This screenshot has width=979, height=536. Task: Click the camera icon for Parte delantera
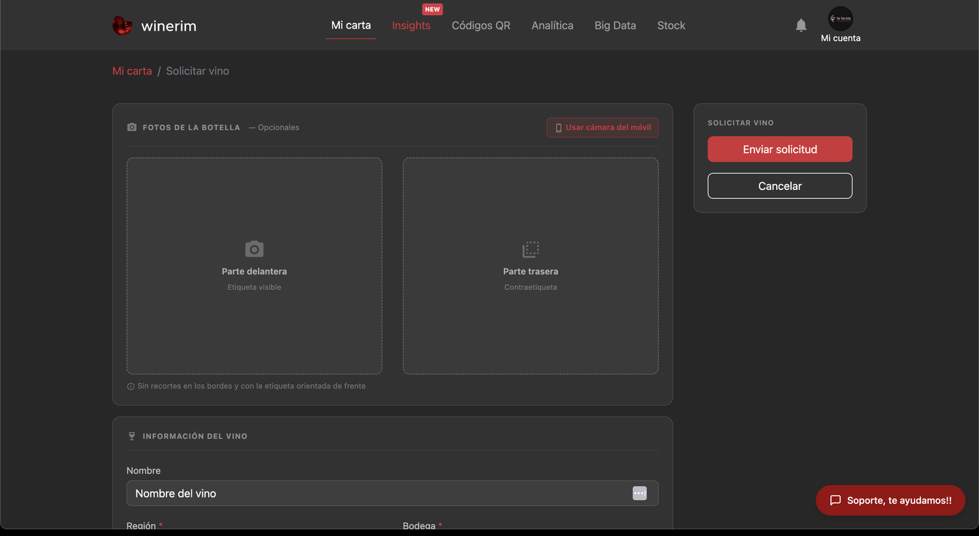coord(255,249)
